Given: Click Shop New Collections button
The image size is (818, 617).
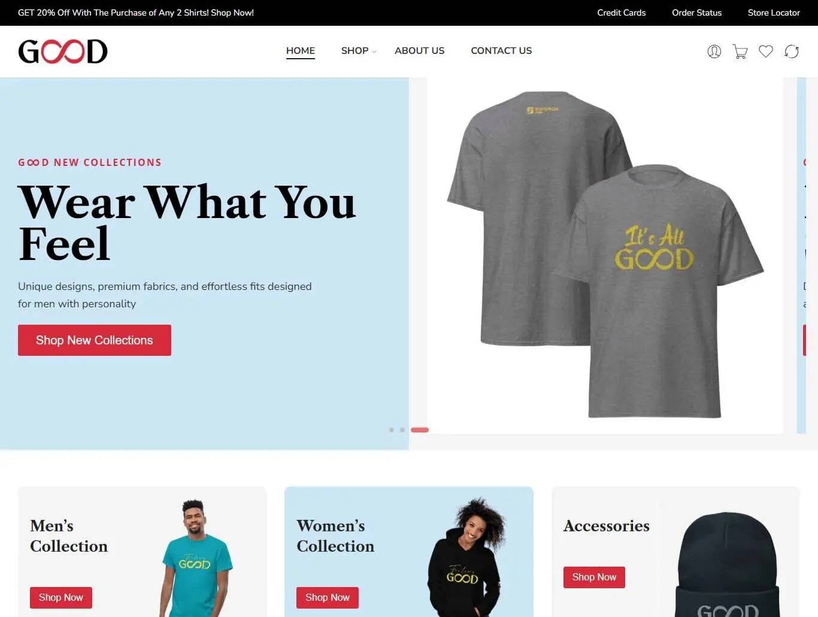Looking at the screenshot, I should (x=95, y=340).
